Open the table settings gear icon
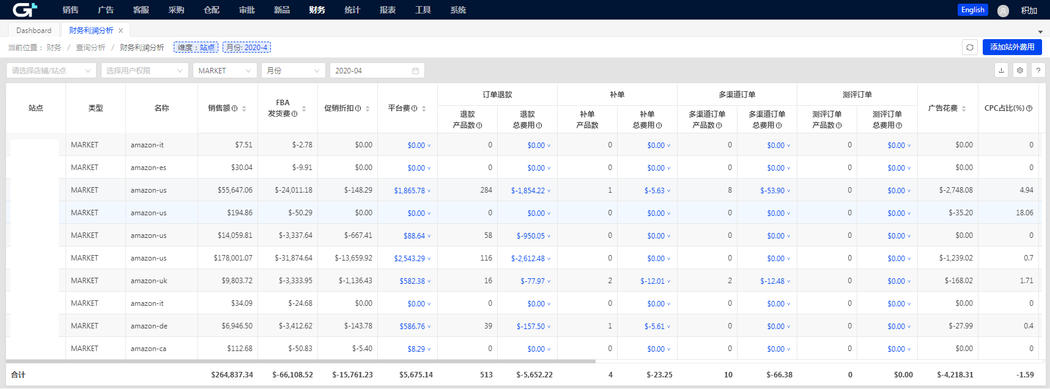The height and width of the screenshot is (389, 1050). [x=1020, y=70]
